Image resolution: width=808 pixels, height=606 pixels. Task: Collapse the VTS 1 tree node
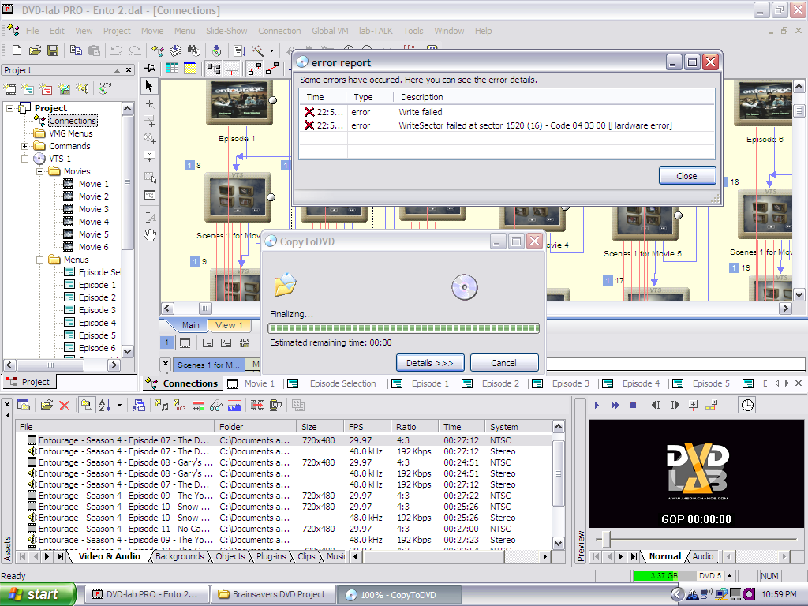pyautogui.click(x=24, y=159)
